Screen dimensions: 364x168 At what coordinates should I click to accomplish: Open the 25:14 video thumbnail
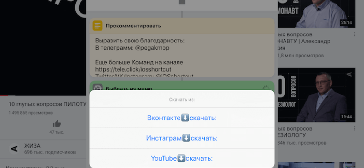click(316, 14)
